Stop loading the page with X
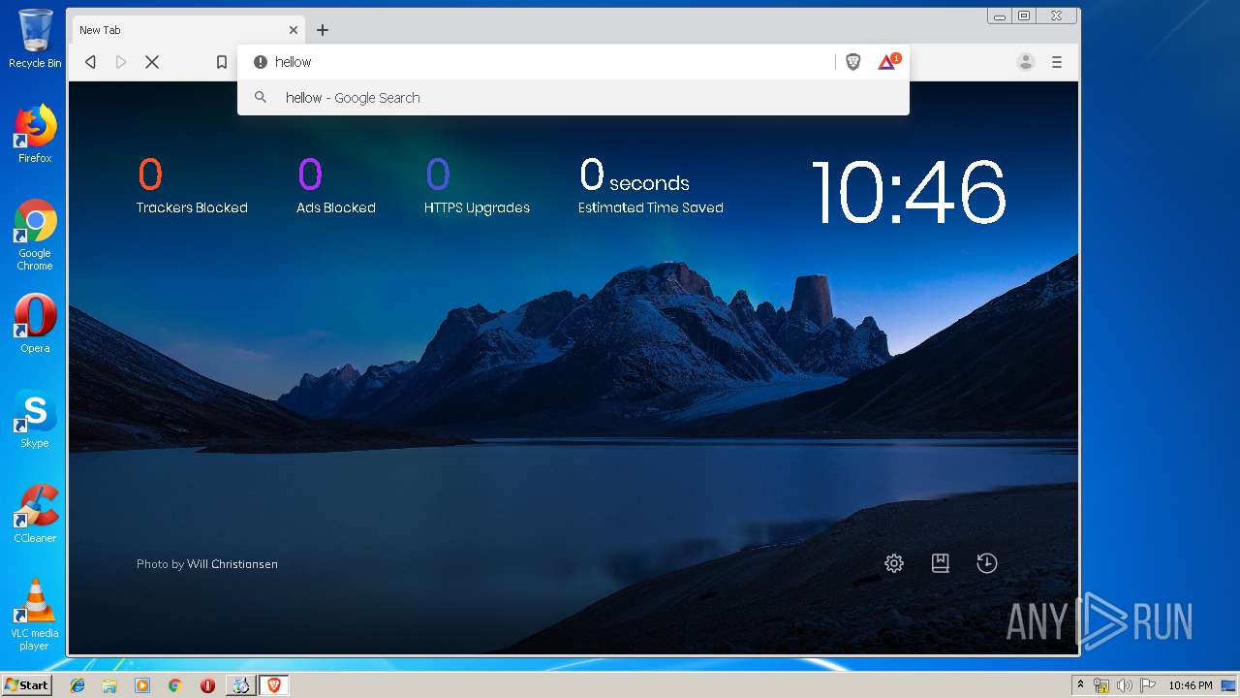This screenshot has height=698, width=1240. coord(152,62)
